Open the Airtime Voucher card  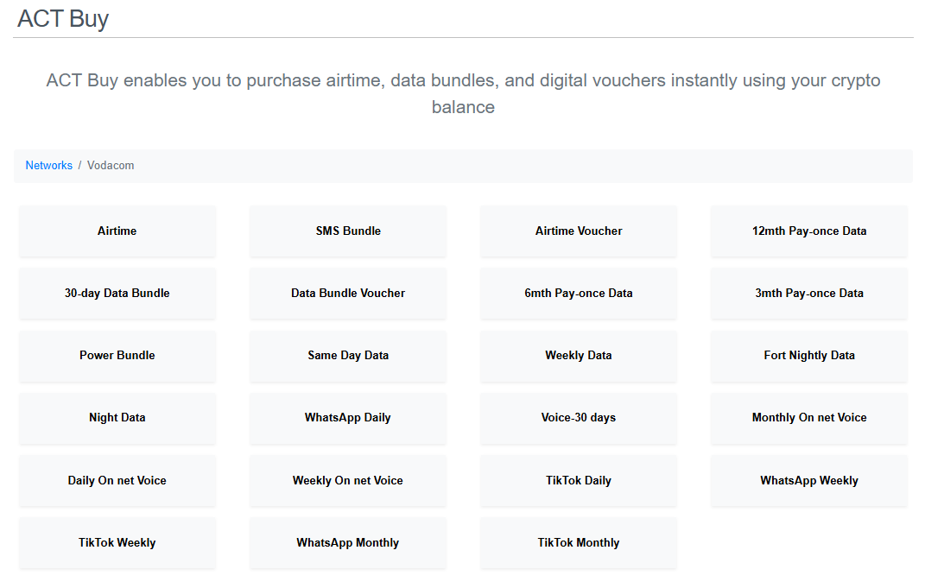coord(579,231)
